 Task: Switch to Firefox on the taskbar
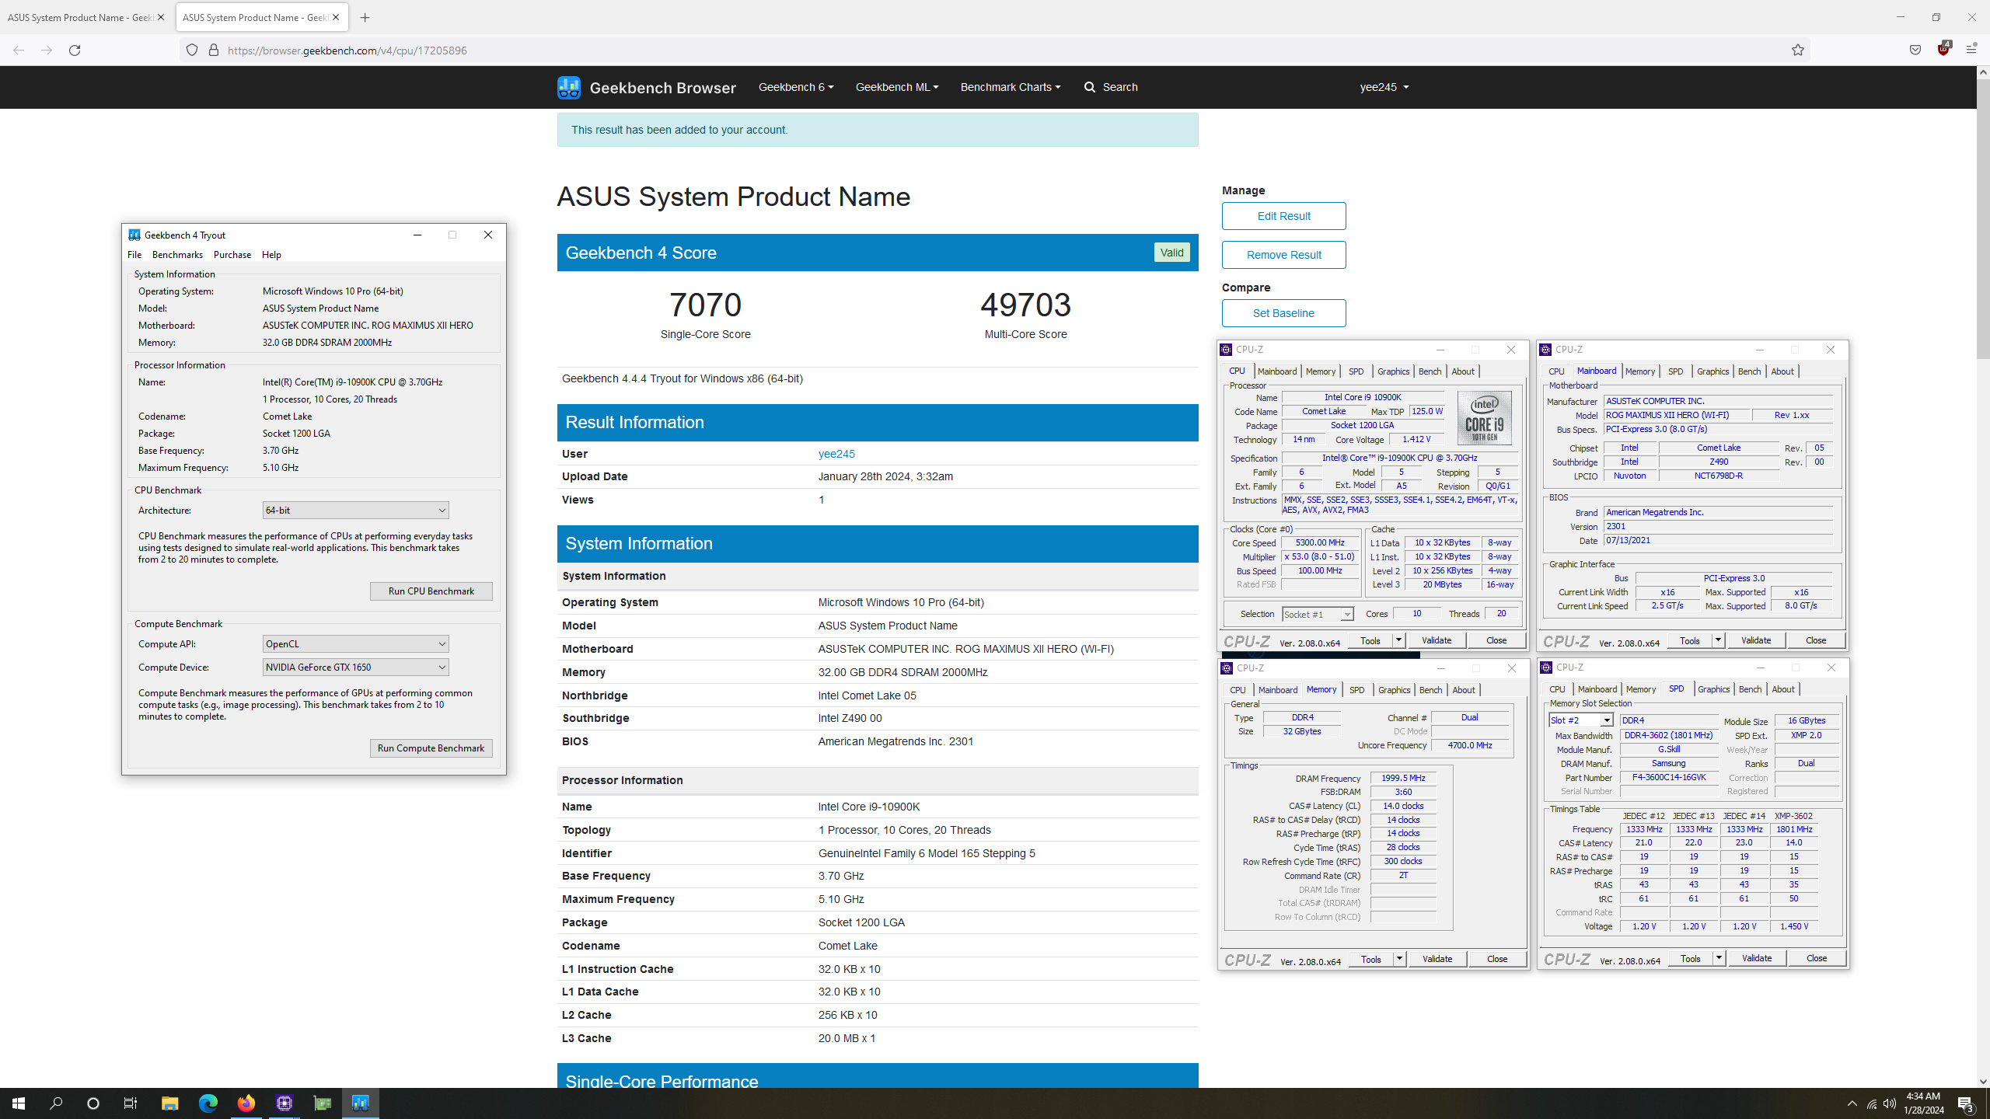[246, 1103]
